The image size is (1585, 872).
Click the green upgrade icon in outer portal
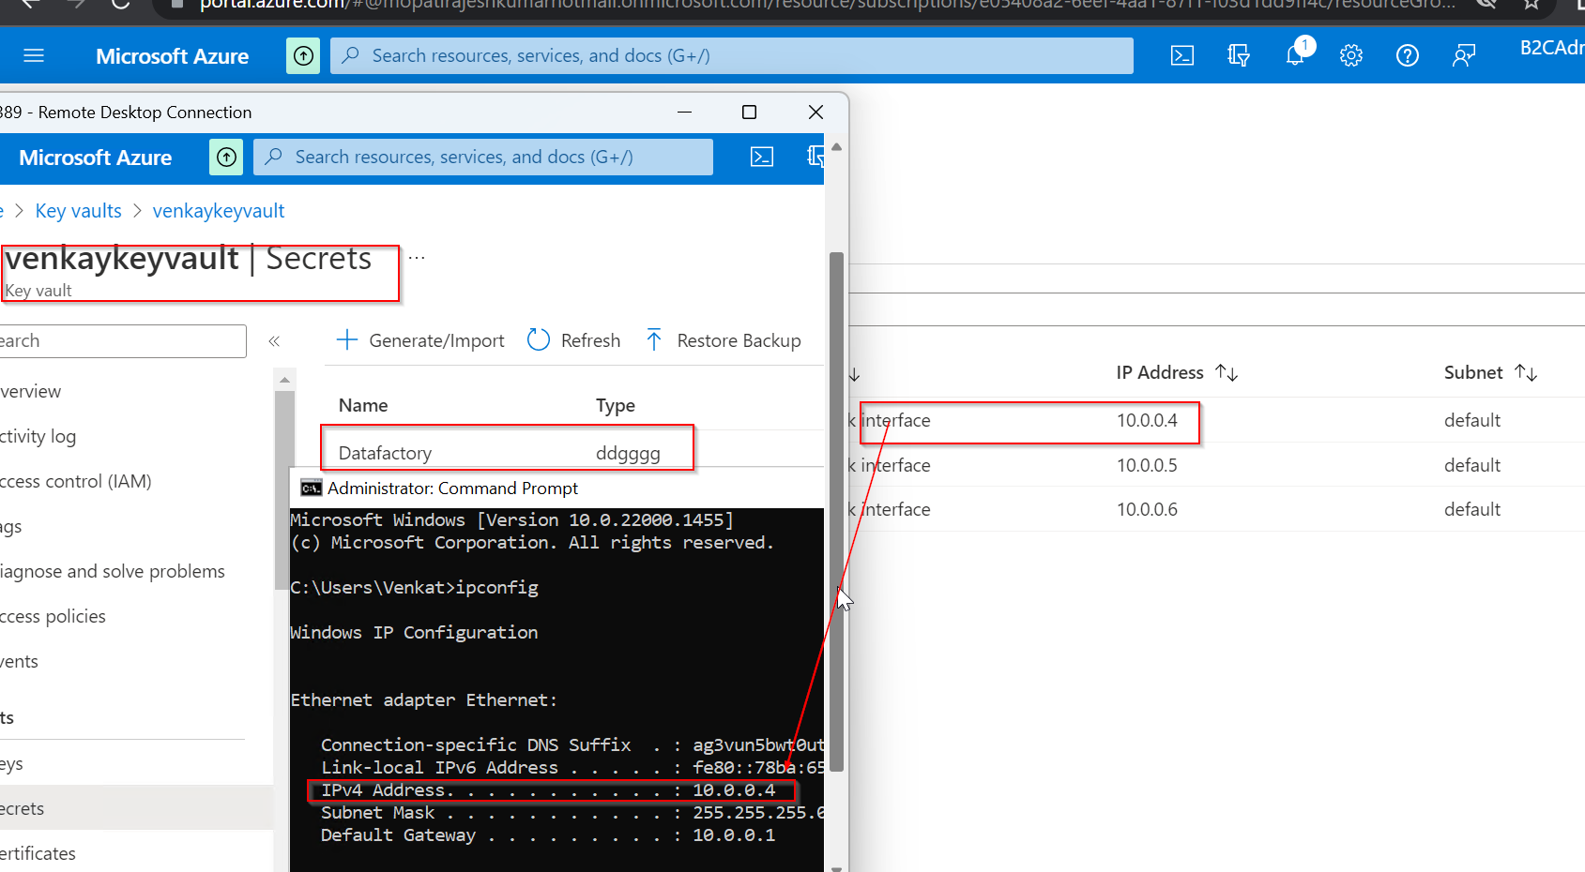click(303, 56)
